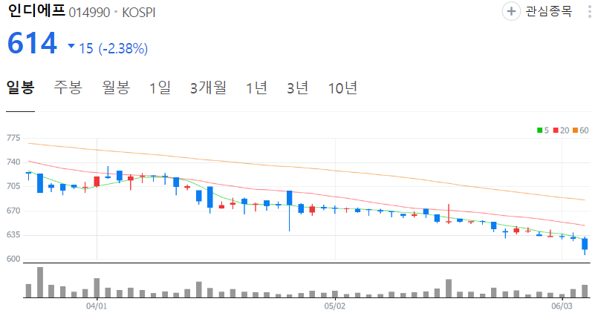Image resolution: width=598 pixels, height=313 pixels.
Task: Click the KOSPI market label
Action: pyautogui.click(x=139, y=13)
